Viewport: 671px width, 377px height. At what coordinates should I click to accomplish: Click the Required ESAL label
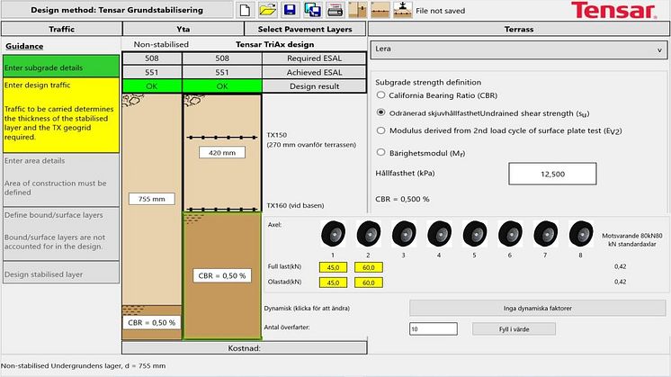point(314,58)
